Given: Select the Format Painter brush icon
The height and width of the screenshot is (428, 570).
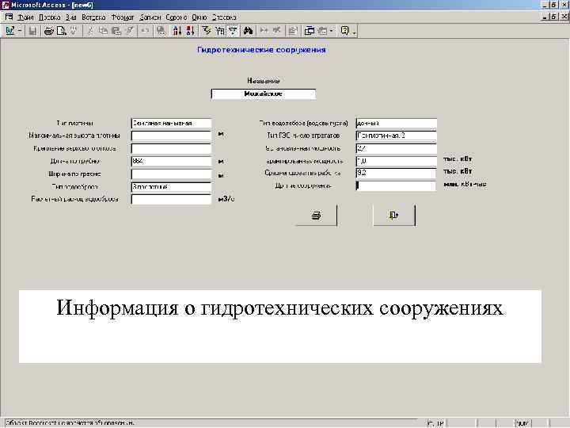Looking at the screenshot, I should (129, 31).
